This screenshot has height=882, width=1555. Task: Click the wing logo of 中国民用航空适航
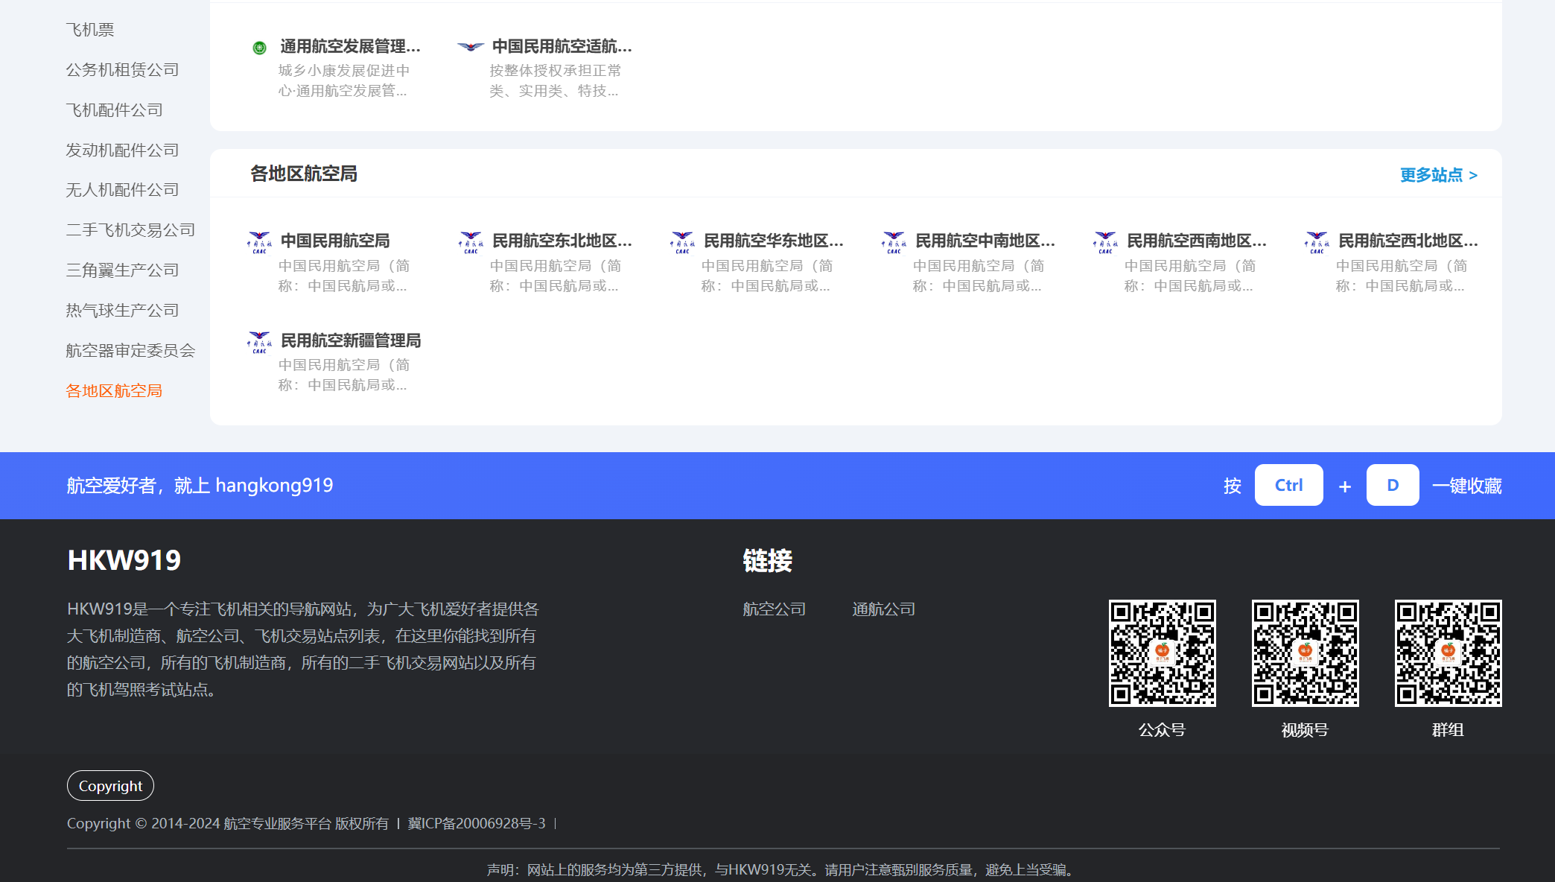tap(471, 47)
